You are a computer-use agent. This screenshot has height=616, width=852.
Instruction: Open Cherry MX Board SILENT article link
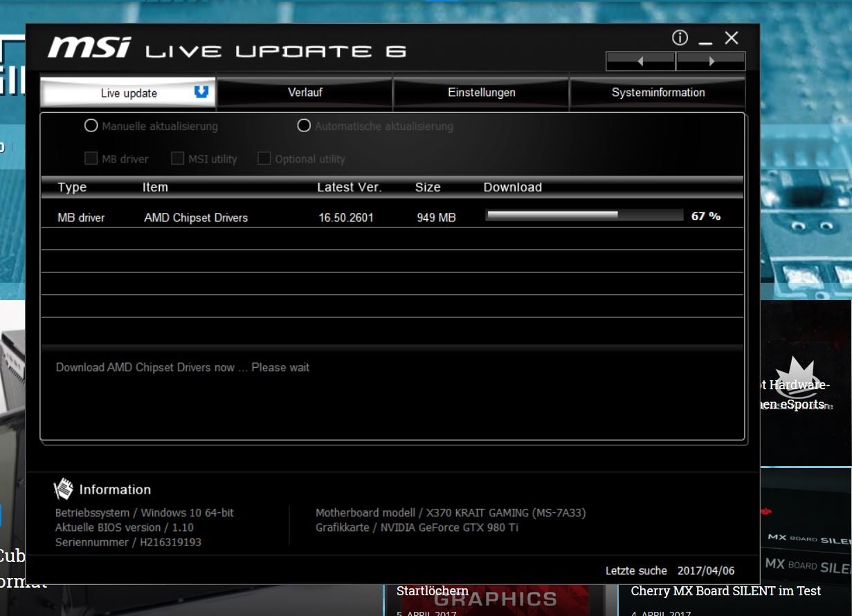tap(725, 591)
